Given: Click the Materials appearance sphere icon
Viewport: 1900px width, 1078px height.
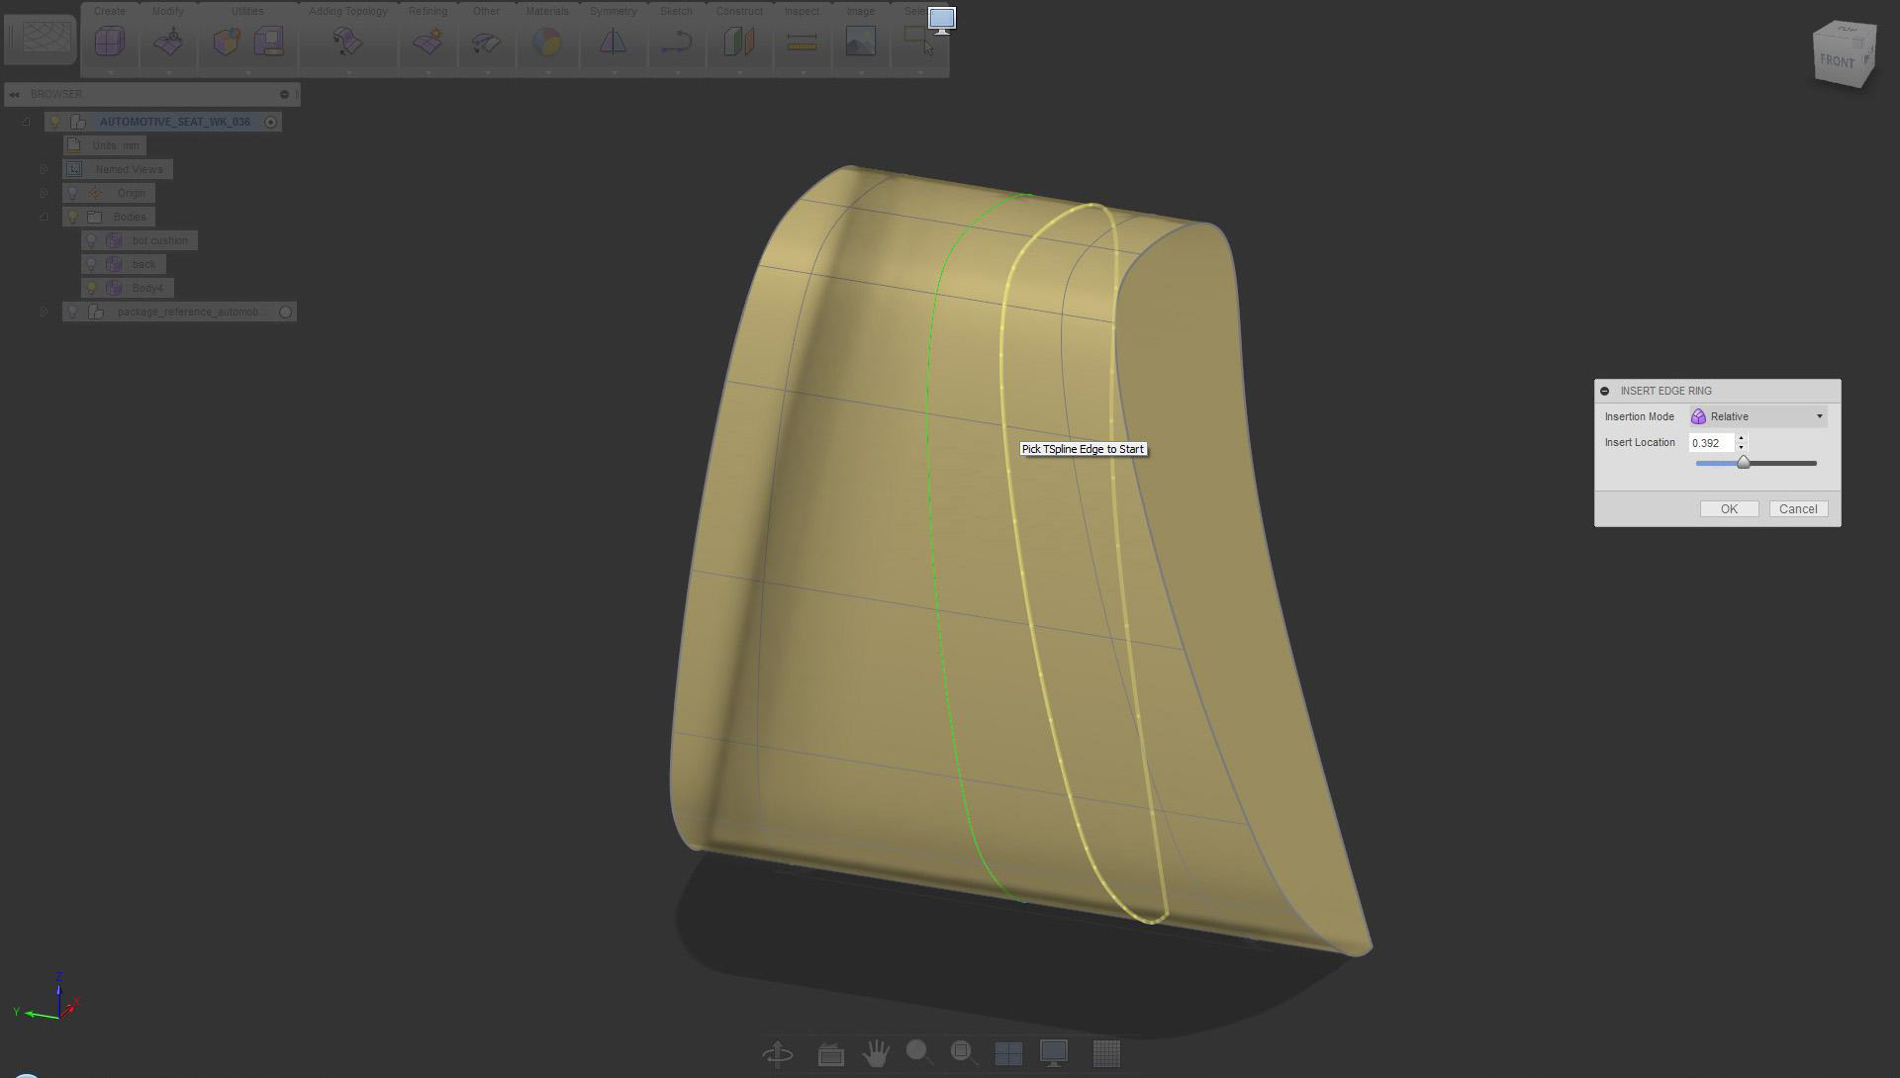Looking at the screenshot, I should click(x=546, y=42).
